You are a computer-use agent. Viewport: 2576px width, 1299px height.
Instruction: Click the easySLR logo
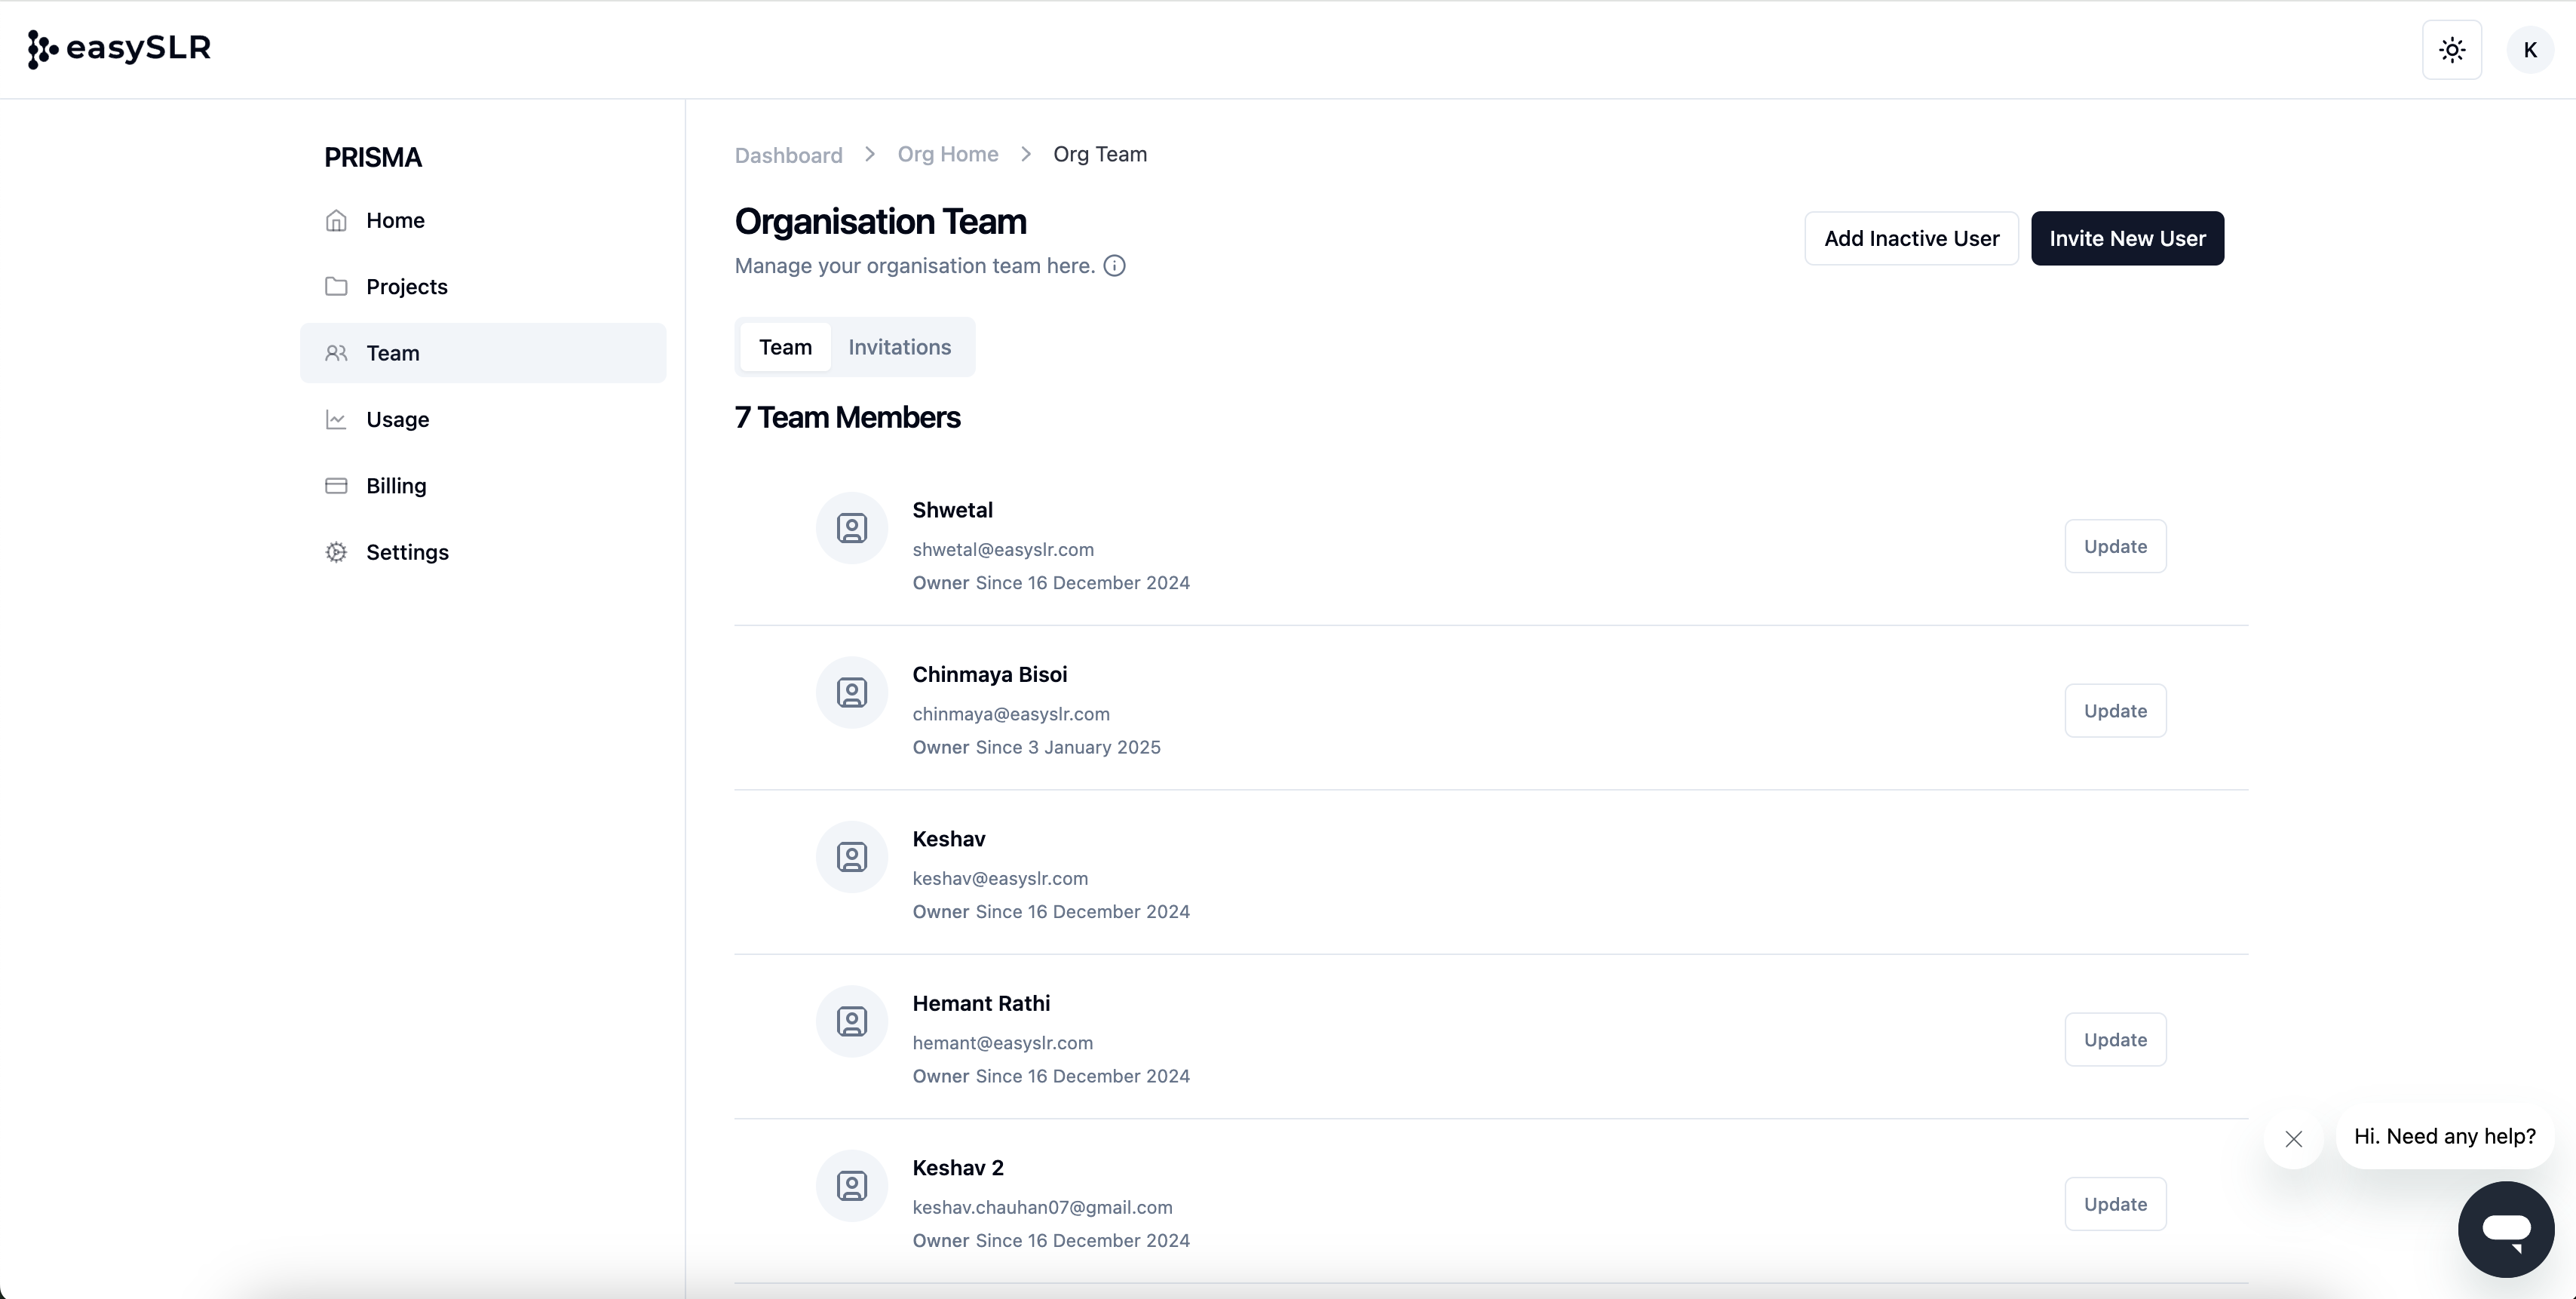click(x=119, y=49)
